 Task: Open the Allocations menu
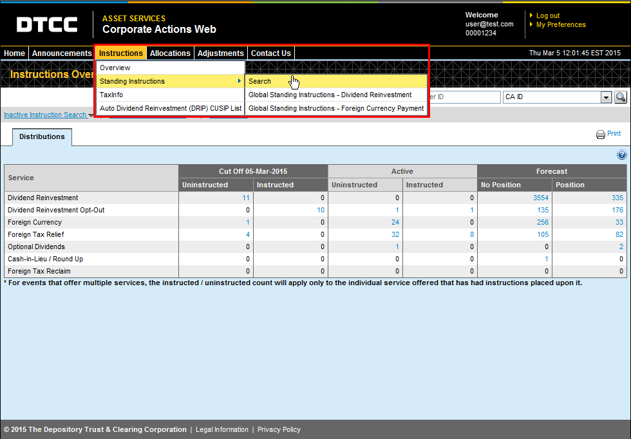click(170, 53)
